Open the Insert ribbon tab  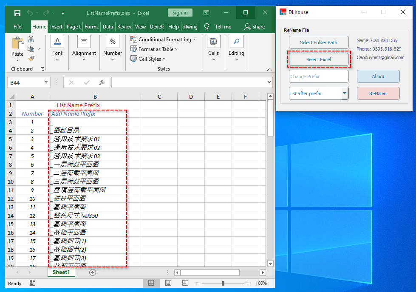click(56, 26)
